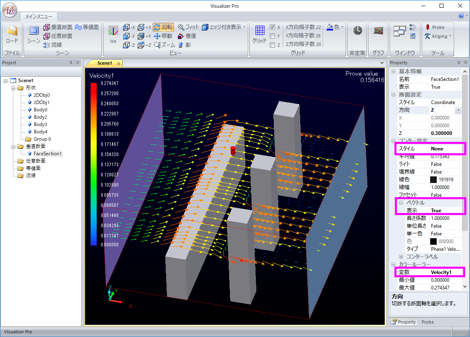
Task: Enable the Z grid checkbox
Action: 273,45
